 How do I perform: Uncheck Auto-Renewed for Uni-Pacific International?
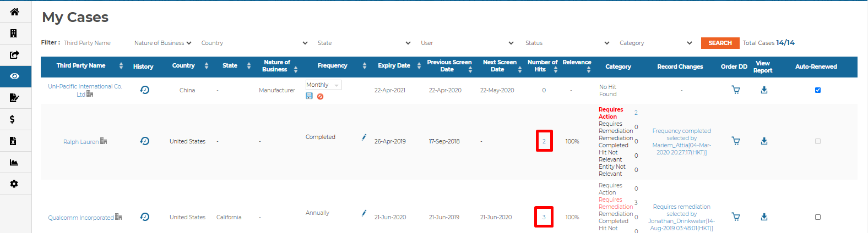817,90
